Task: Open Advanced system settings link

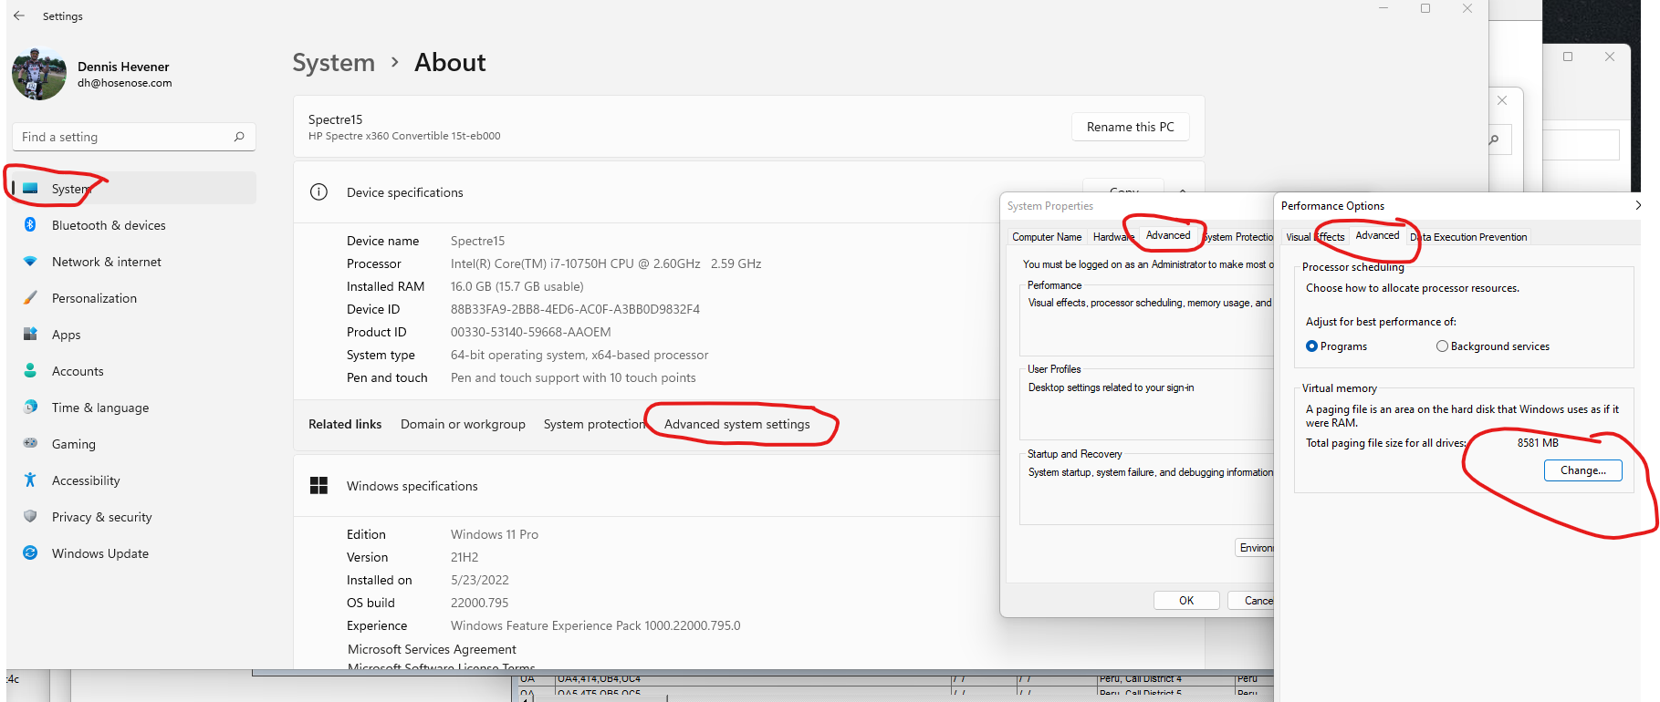Action: coord(736,424)
